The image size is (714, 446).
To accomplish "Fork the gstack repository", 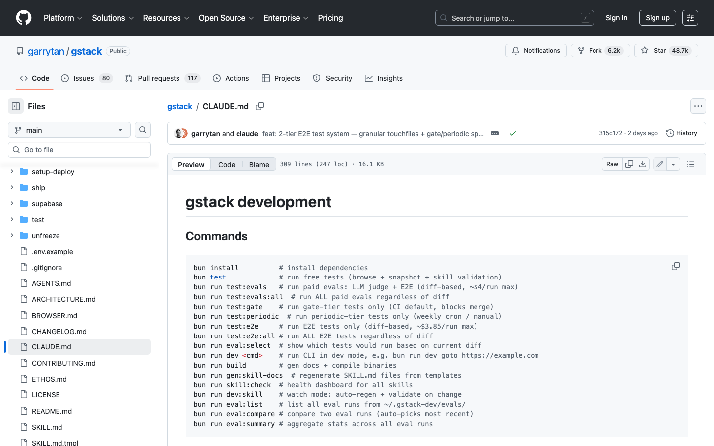I will (x=600, y=51).
